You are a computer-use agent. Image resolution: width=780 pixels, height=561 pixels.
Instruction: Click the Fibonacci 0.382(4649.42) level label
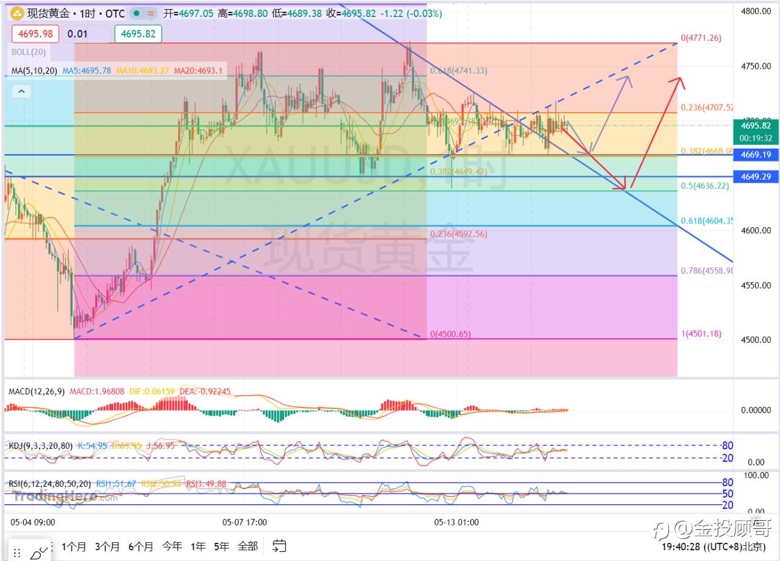459,172
